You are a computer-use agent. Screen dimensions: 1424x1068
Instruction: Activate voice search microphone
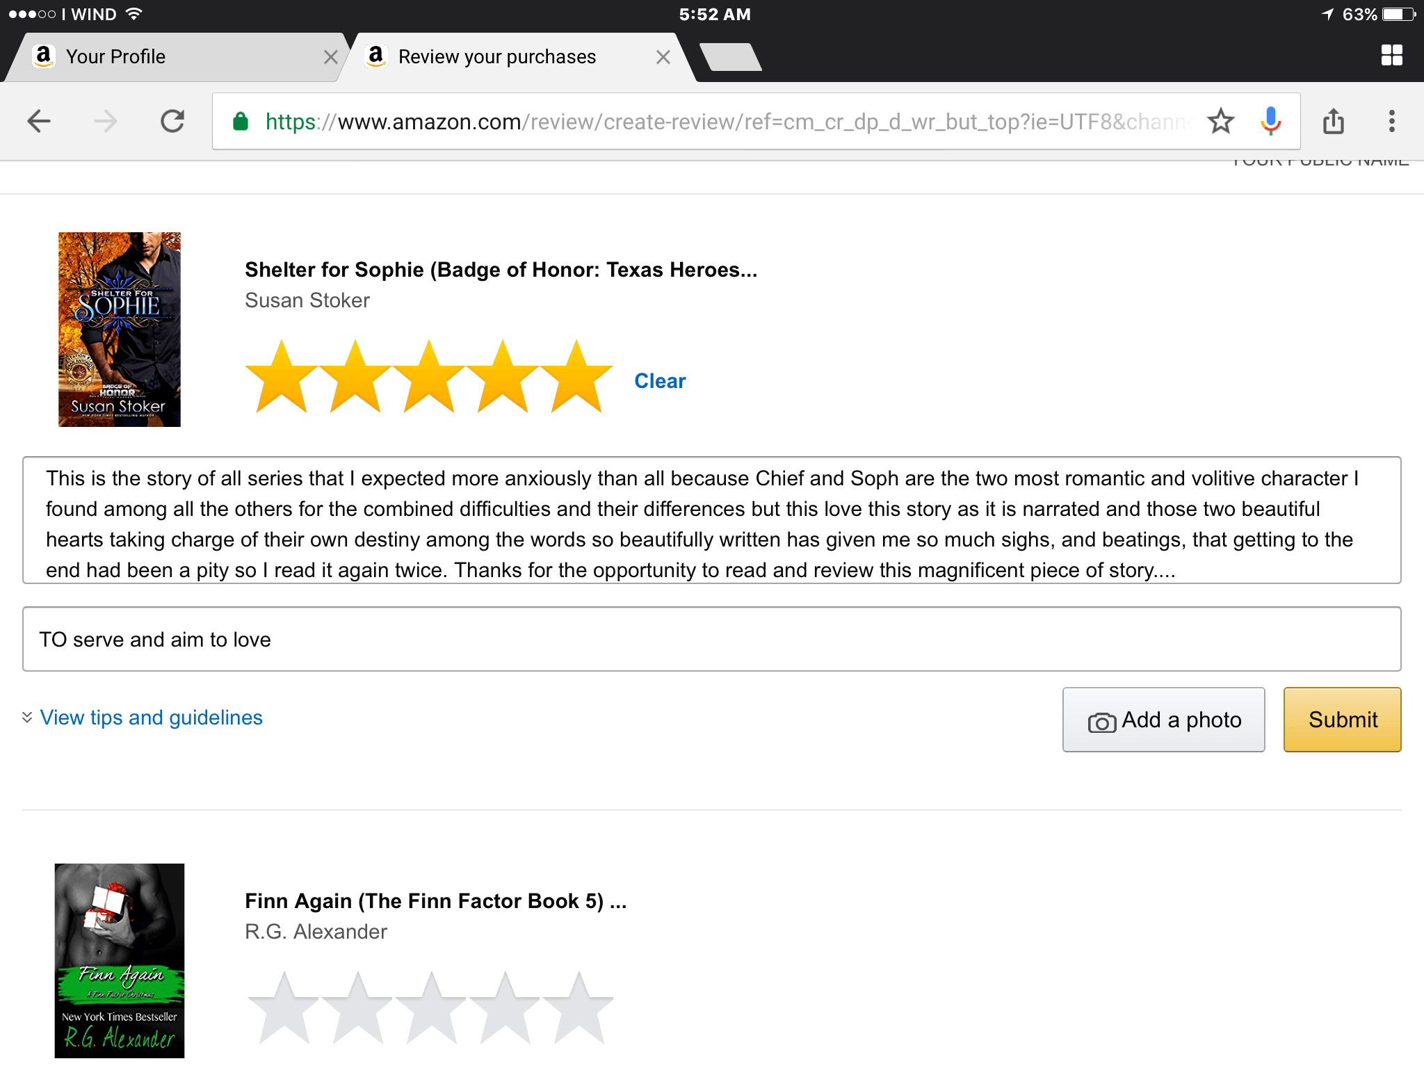pyautogui.click(x=1270, y=122)
